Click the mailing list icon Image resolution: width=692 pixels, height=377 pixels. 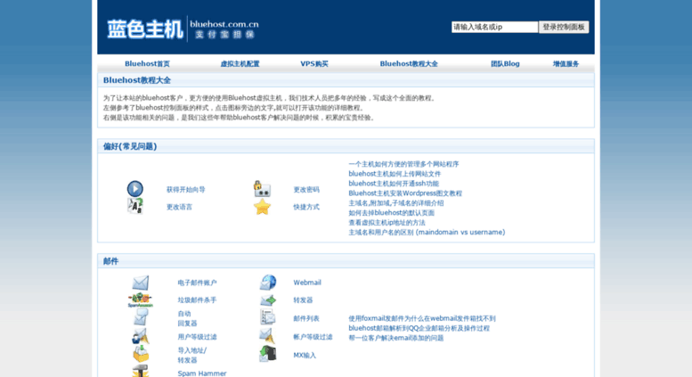(x=268, y=317)
